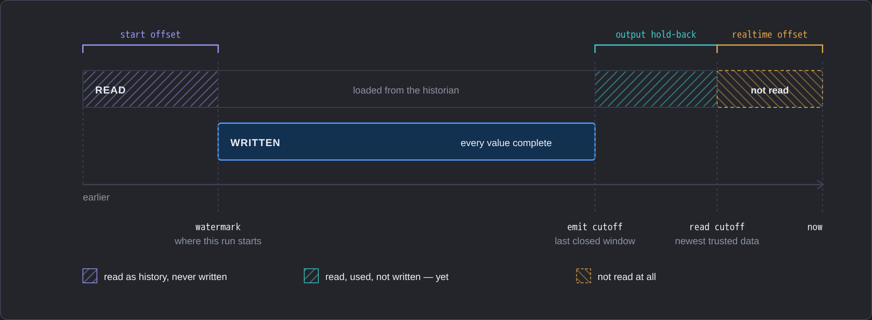Viewport: 872px width, 320px height.
Task: Click 'loaded from the historian' text
Action: coord(406,90)
